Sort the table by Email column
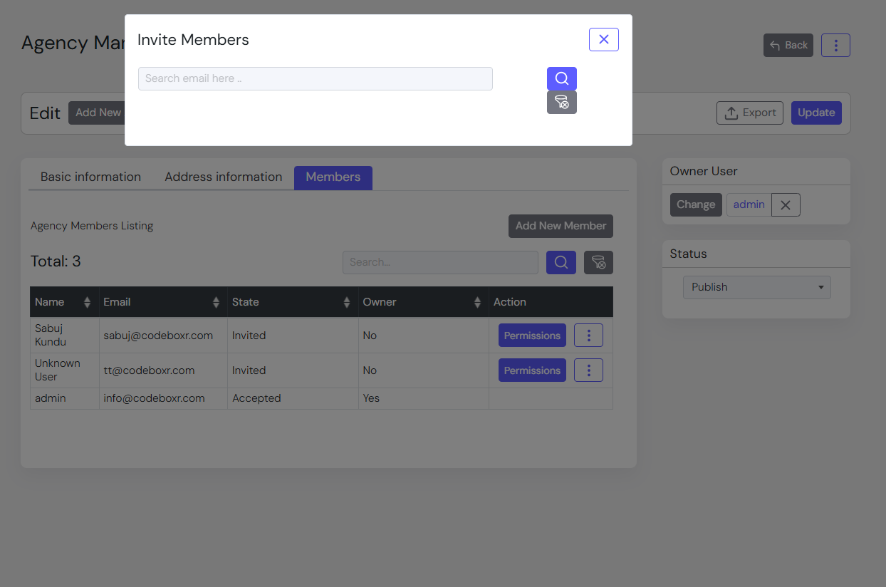 click(x=216, y=303)
